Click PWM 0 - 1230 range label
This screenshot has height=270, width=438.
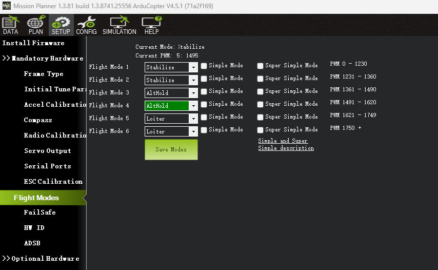pyautogui.click(x=348, y=64)
